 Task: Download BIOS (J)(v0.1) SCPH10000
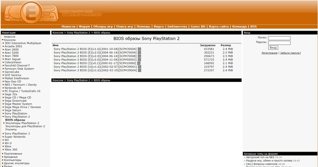(95, 63)
